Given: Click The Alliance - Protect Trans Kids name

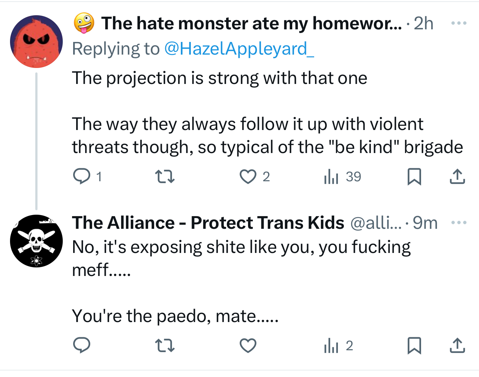Looking at the screenshot, I should click(x=208, y=223).
